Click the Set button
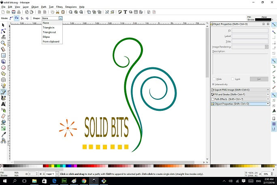277x185 pixels. (x=259, y=79)
